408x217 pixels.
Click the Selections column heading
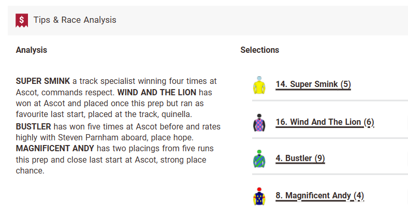260,50
